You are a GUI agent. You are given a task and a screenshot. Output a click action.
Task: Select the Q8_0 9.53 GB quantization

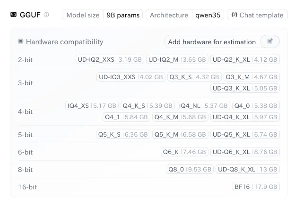coord(190,169)
